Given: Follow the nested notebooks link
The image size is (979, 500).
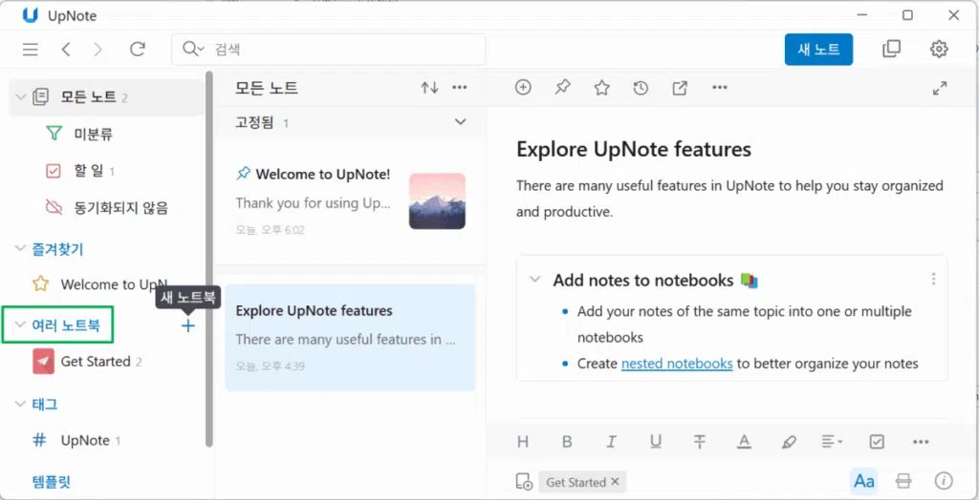Looking at the screenshot, I should [677, 364].
